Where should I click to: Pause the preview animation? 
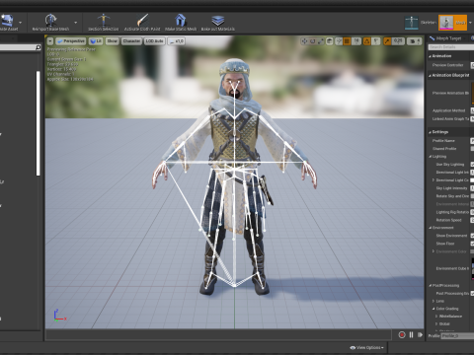[411, 334]
